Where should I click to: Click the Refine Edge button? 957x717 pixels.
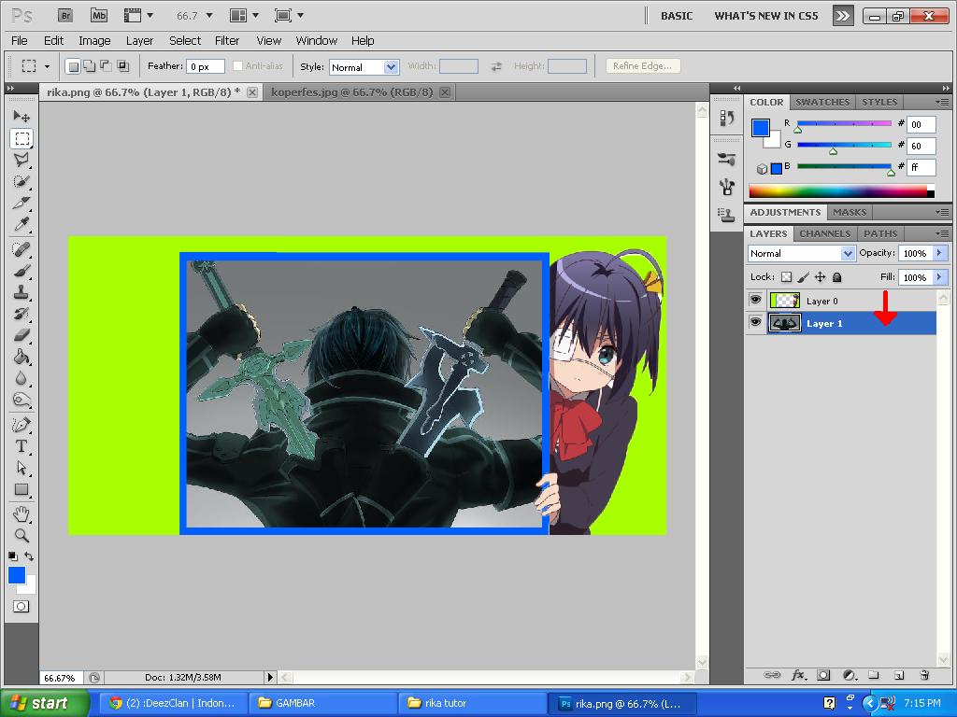643,66
